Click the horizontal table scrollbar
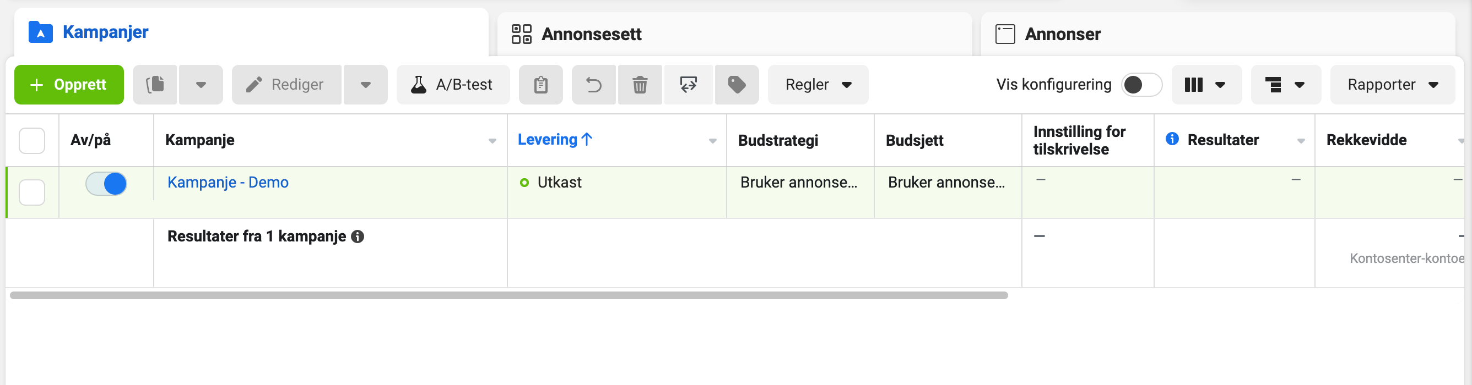This screenshot has width=1472, height=385. (508, 295)
